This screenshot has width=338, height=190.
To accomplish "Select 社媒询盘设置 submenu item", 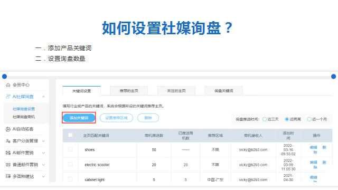I will tap(24, 109).
